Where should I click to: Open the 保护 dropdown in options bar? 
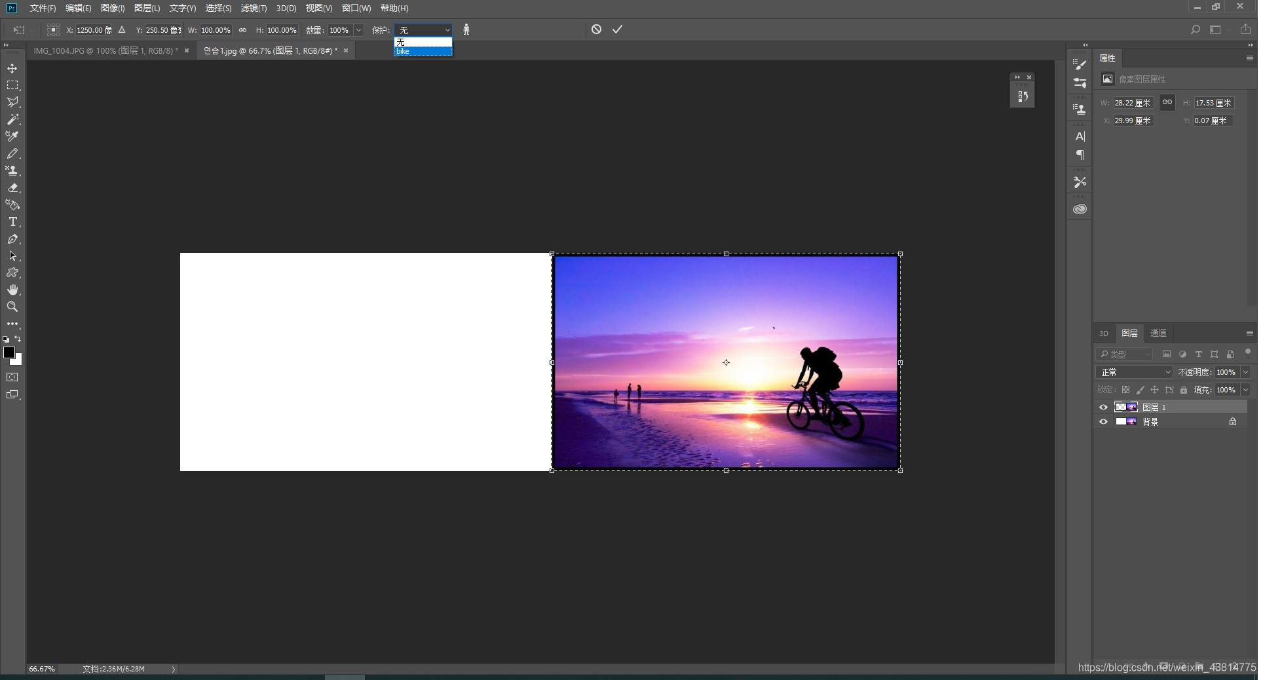tap(423, 30)
